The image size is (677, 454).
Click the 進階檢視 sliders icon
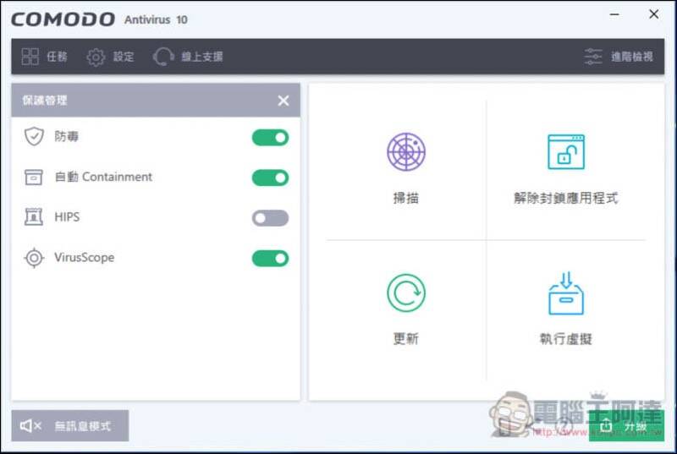(x=593, y=57)
